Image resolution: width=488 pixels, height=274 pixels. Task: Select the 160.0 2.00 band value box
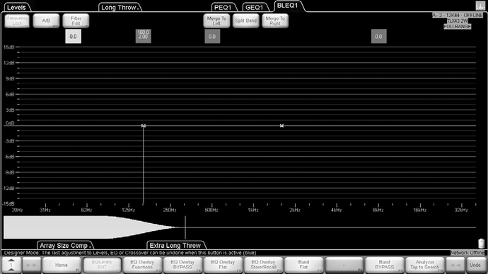click(143, 36)
